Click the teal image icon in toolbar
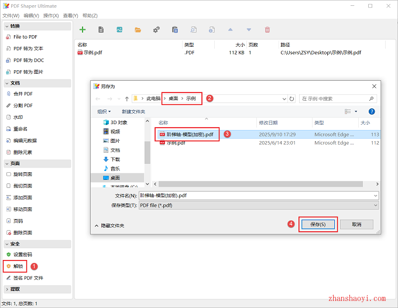The image size is (398, 308). click(119, 30)
